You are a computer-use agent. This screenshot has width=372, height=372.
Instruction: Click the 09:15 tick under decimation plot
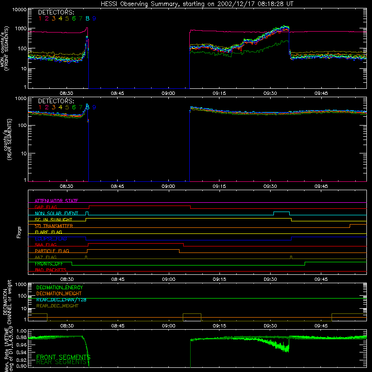pos(219,326)
